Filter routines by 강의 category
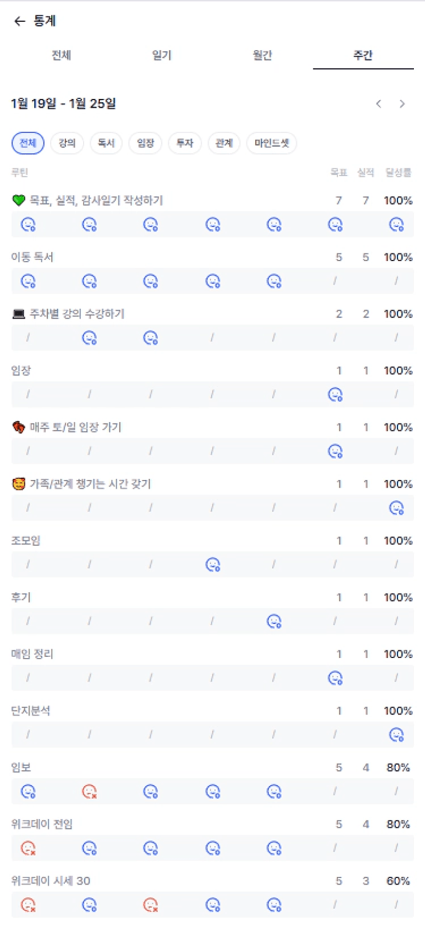Viewport: 425px width, 939px height. 67,143
